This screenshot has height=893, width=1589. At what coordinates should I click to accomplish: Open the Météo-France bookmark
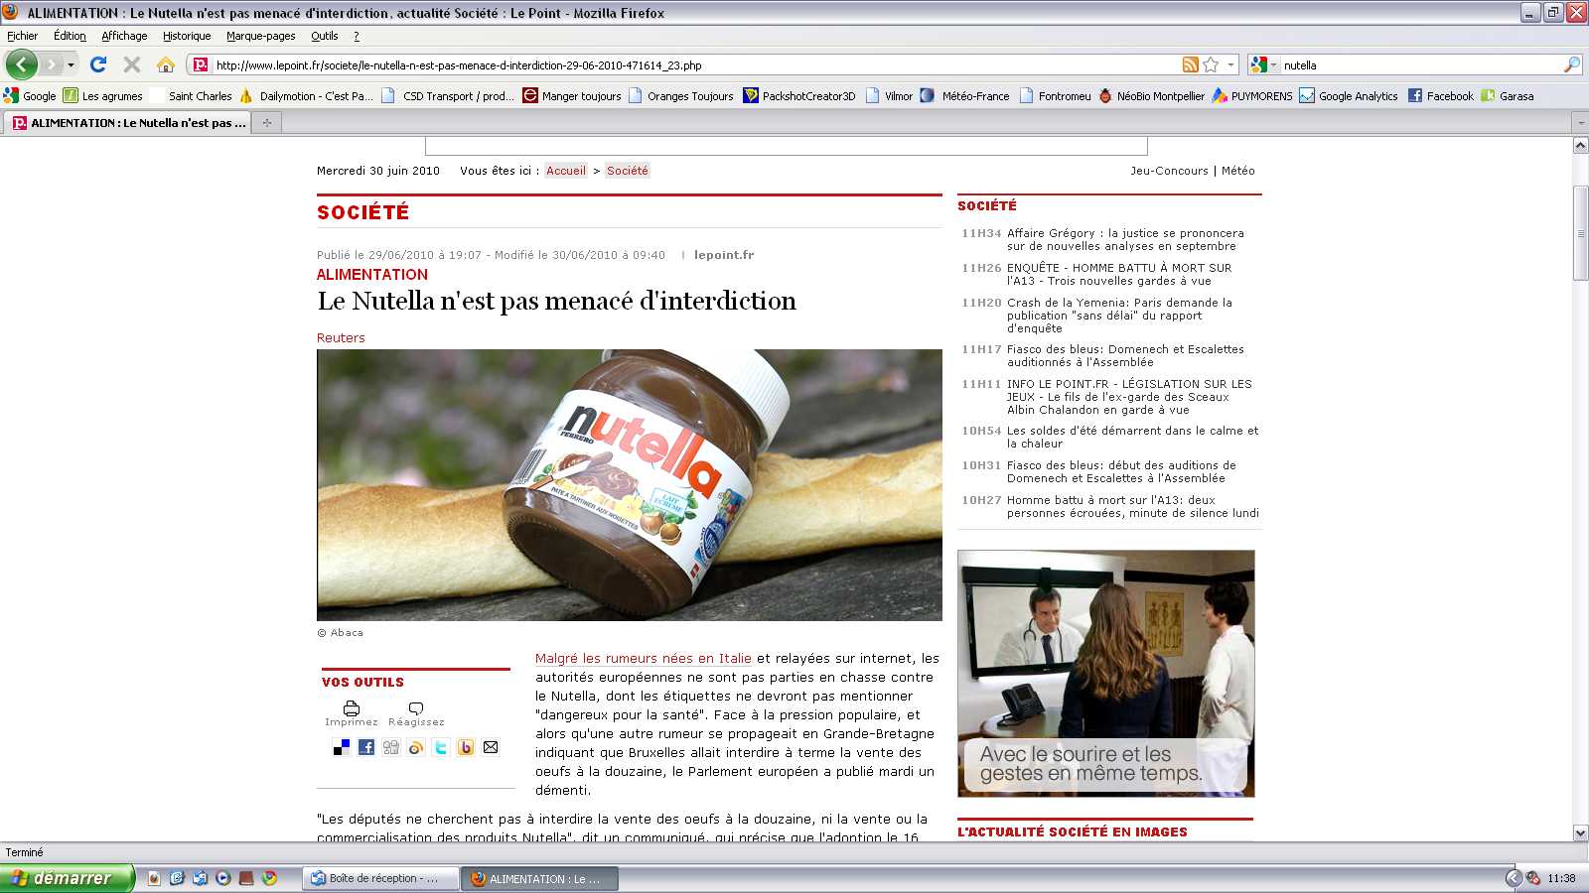(x=965, y=95)
